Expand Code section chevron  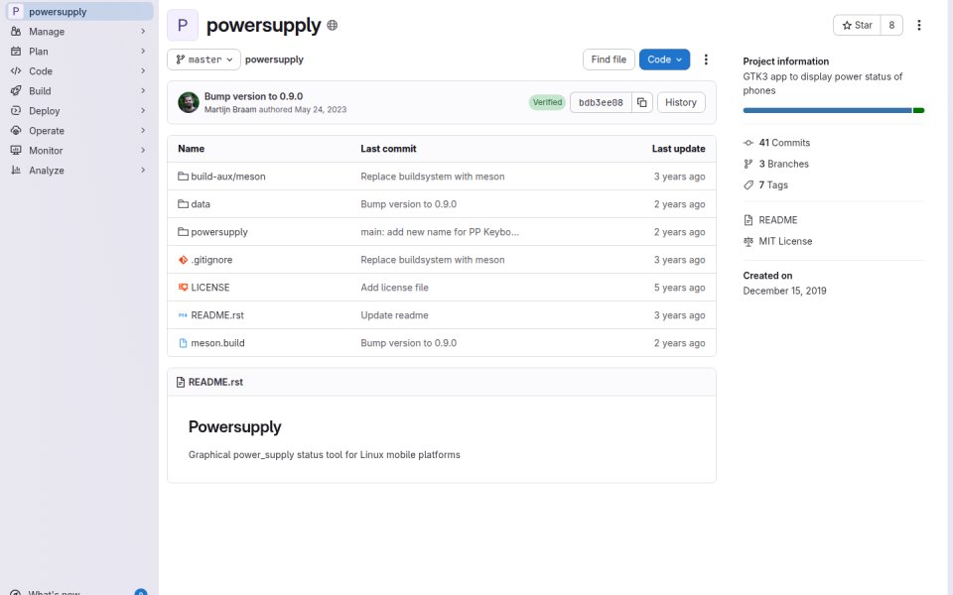pos(143,71)
